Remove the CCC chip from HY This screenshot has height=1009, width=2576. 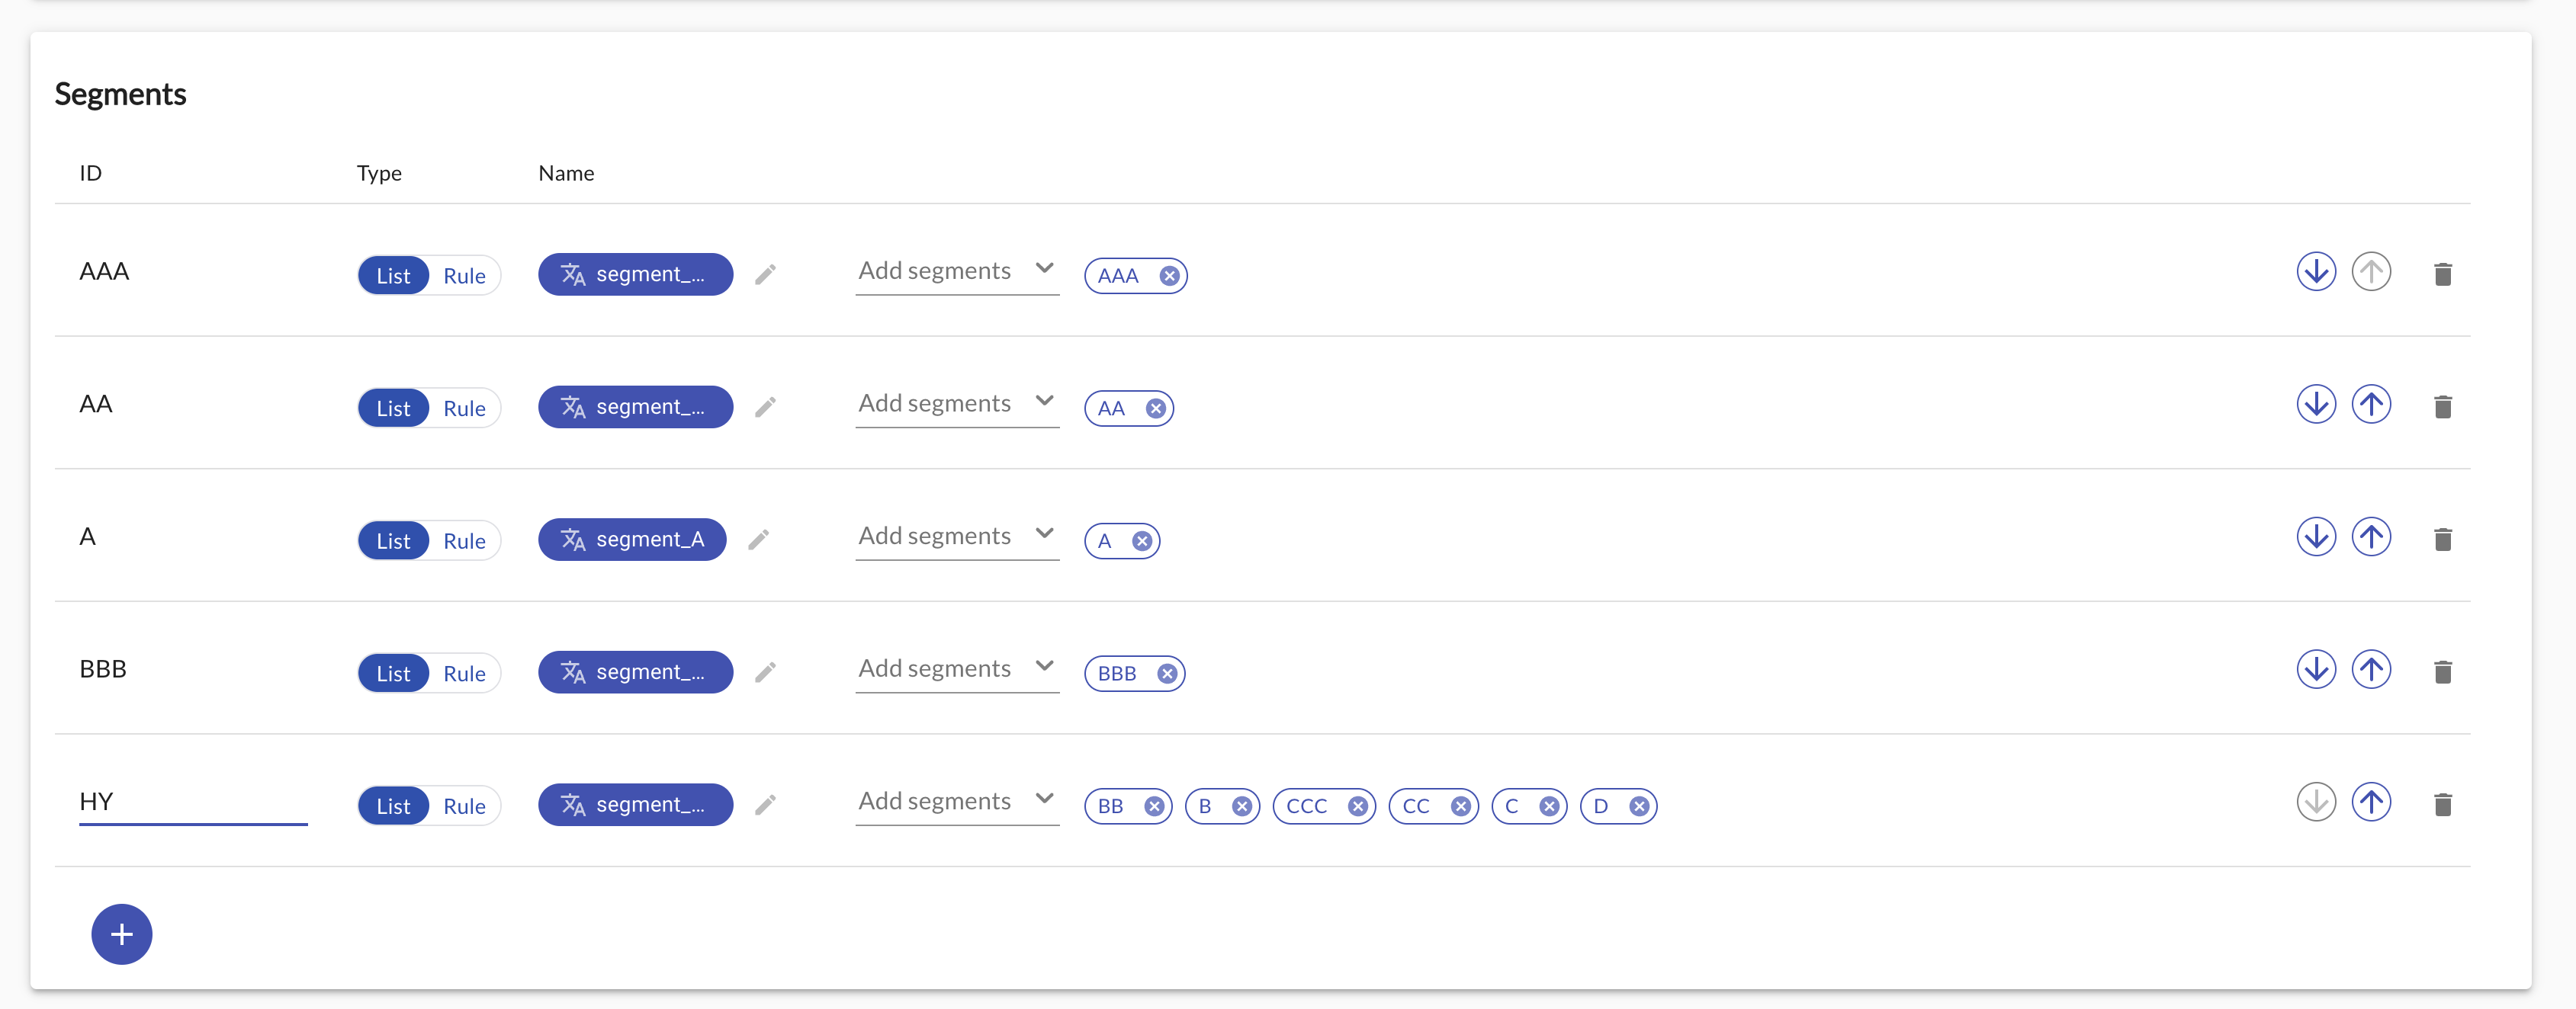tap(1357, 806)
